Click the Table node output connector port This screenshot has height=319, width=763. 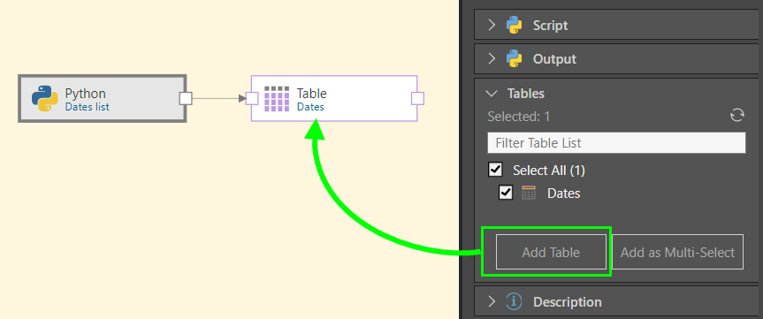(417, 99)
